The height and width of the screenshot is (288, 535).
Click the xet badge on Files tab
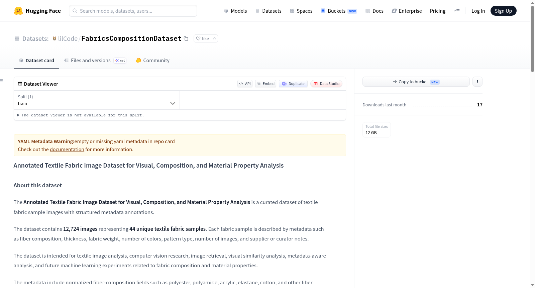[120, 61]
